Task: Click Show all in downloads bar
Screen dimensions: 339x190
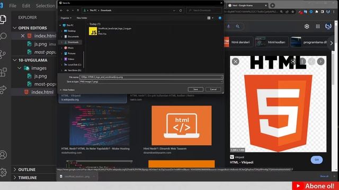Action: click(324, 176)
